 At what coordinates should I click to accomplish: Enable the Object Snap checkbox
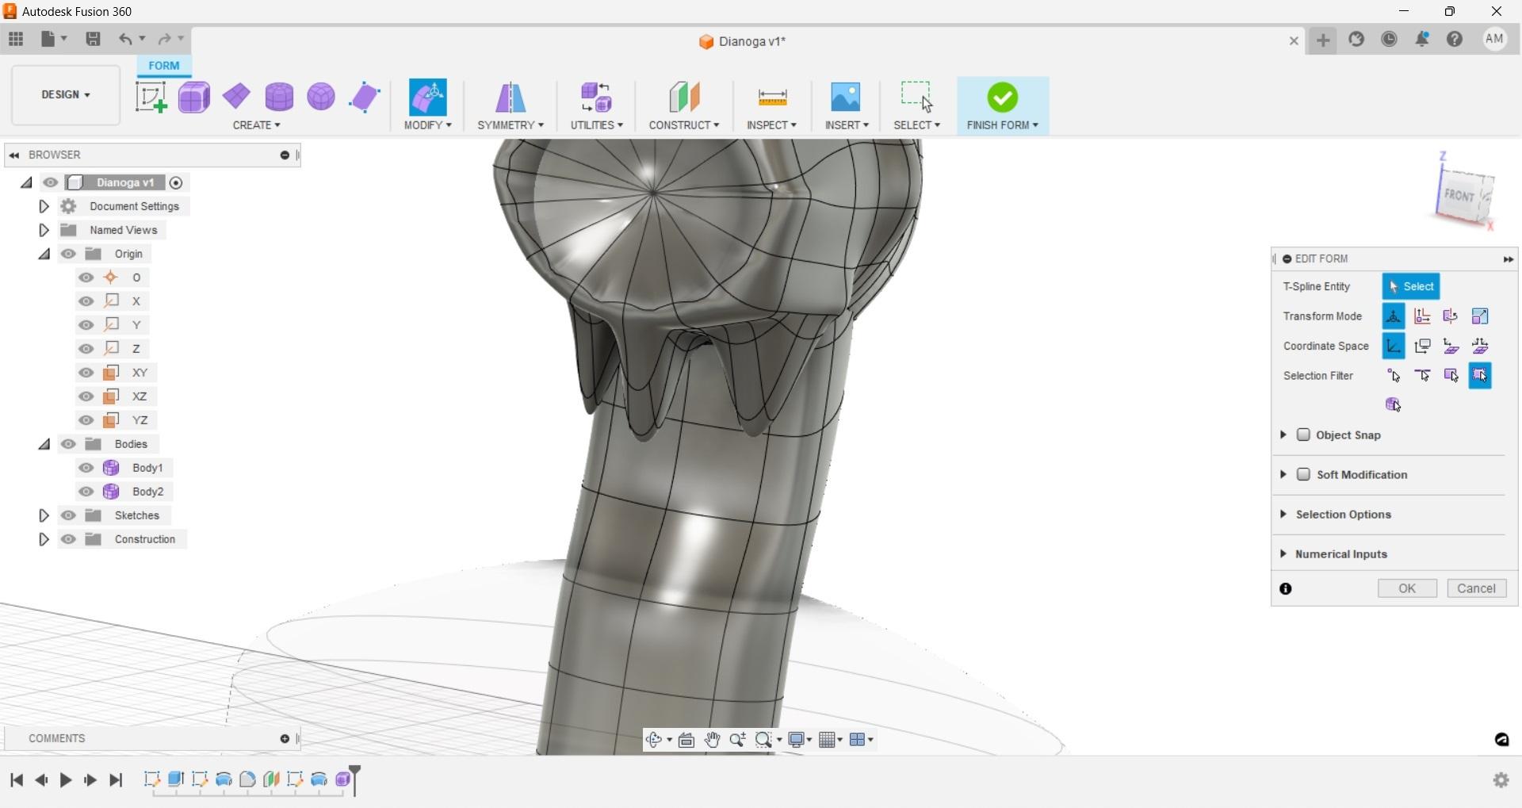click(x=1305, y=435)
